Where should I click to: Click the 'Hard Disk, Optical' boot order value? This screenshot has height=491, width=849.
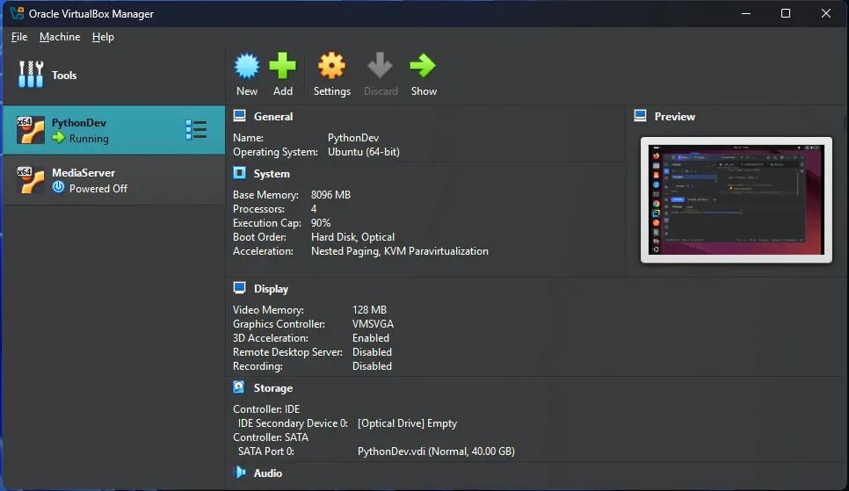[x=352, y=237]
